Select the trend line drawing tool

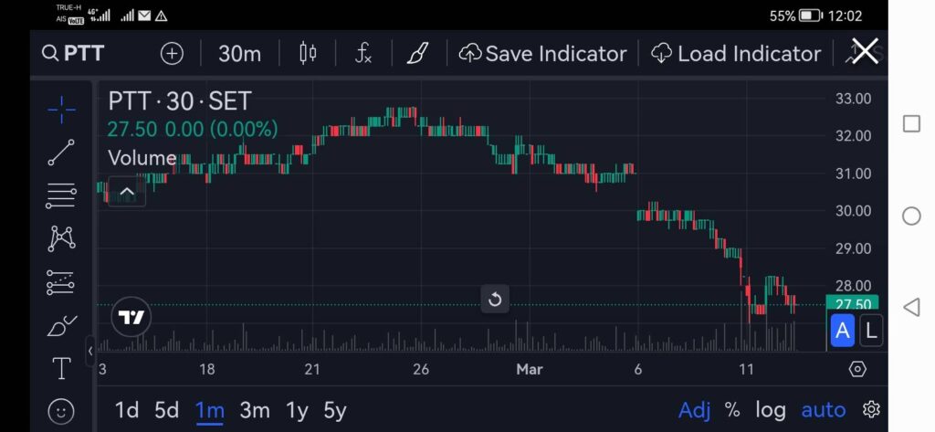[x=61, y=153]
